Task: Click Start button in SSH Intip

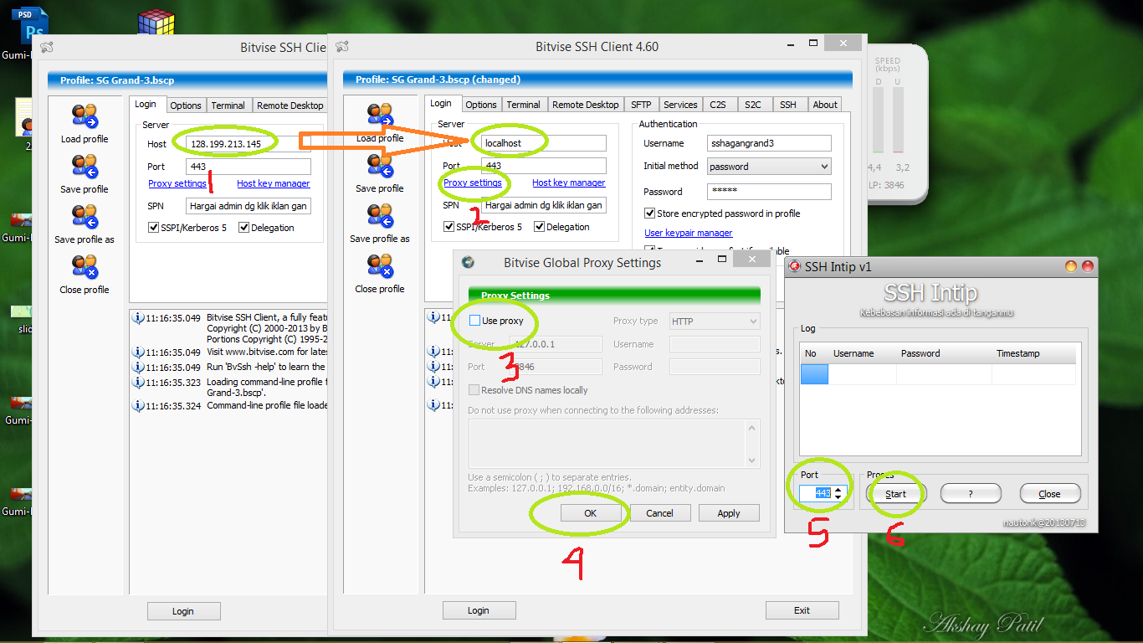Action: pos(896,494)
